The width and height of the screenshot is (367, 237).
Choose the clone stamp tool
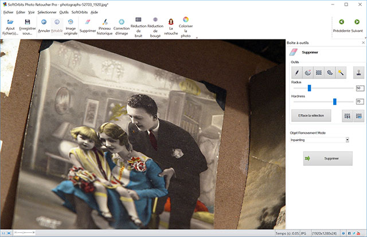(358, 73)
